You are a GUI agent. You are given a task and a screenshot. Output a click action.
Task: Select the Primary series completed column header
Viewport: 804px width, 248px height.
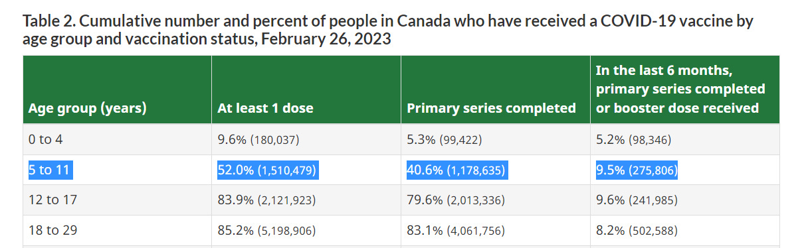click(491, 108)
